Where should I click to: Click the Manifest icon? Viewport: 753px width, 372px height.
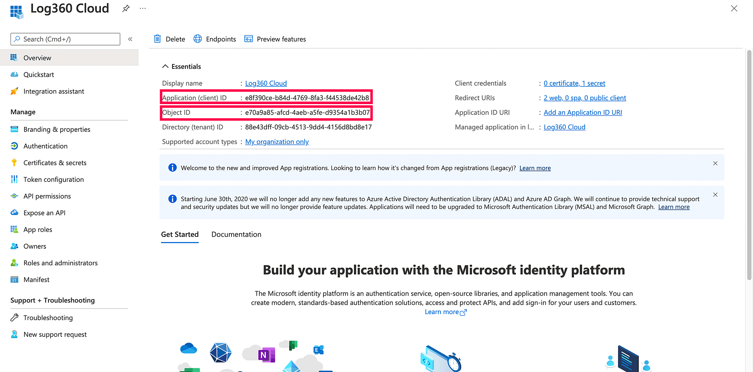click(x=14, y=280)
